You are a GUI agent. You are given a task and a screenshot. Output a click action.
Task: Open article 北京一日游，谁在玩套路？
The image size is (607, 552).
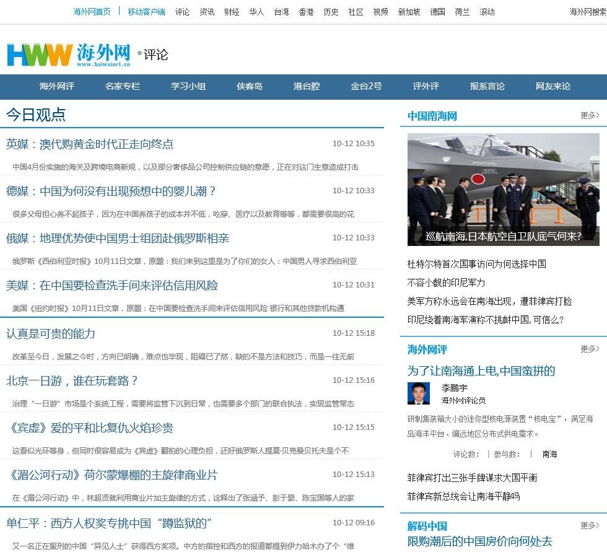point(72,381)
